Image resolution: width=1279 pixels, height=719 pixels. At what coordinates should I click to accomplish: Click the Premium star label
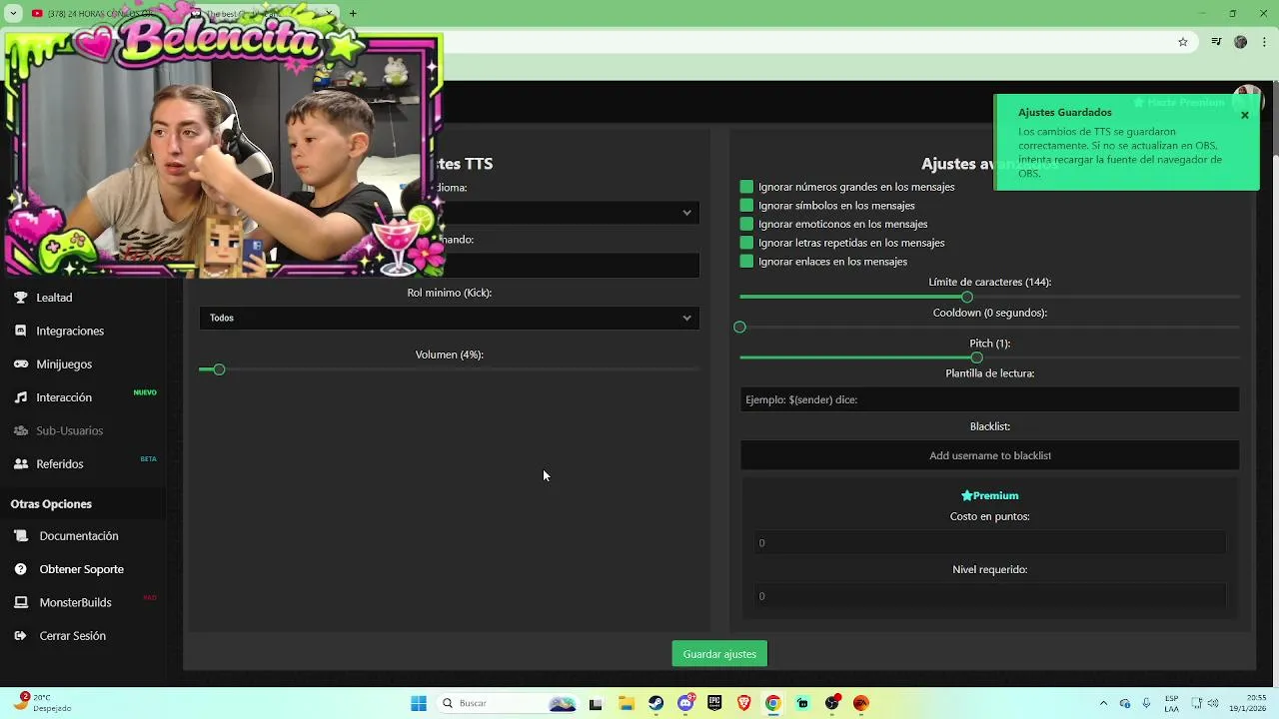(989, 495)
